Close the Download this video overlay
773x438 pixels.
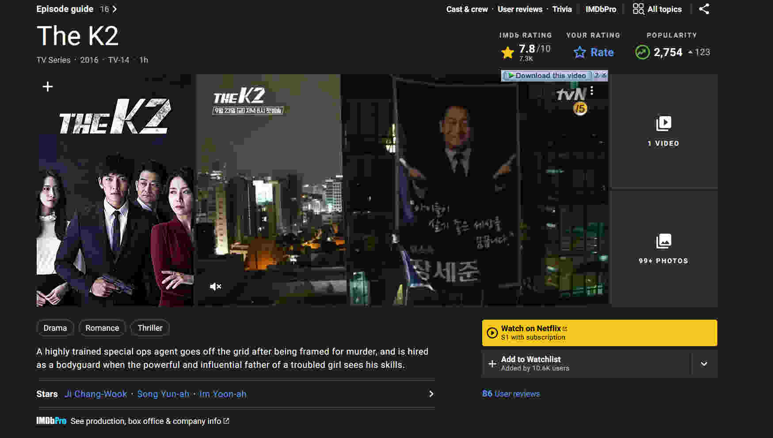604,76
